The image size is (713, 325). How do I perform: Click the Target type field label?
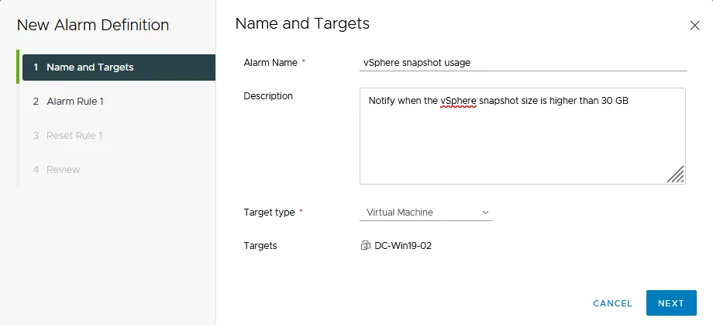[269, 213]
